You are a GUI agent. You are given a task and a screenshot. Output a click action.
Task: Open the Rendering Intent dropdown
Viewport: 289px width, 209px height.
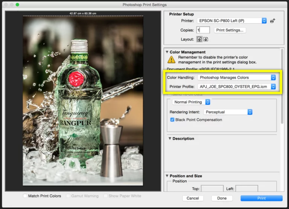click(228, 112)
